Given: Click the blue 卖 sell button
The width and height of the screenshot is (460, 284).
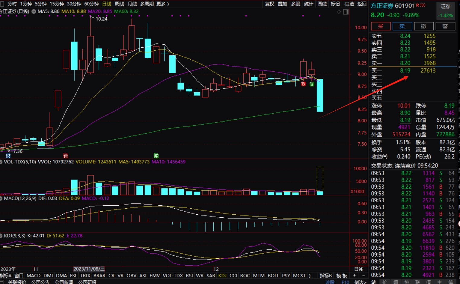Looking at the screenshot, I should (402, 26).
